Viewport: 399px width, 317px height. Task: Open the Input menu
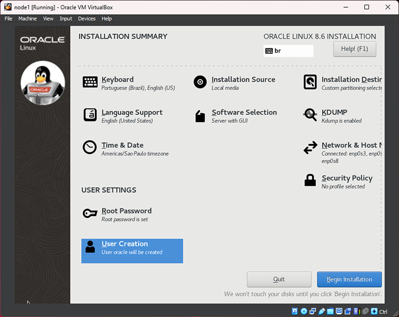[66, 19]
